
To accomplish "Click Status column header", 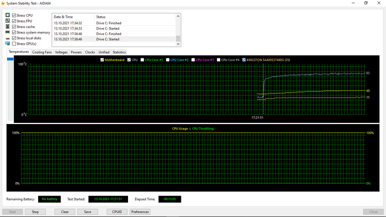I will pos(135,17).
